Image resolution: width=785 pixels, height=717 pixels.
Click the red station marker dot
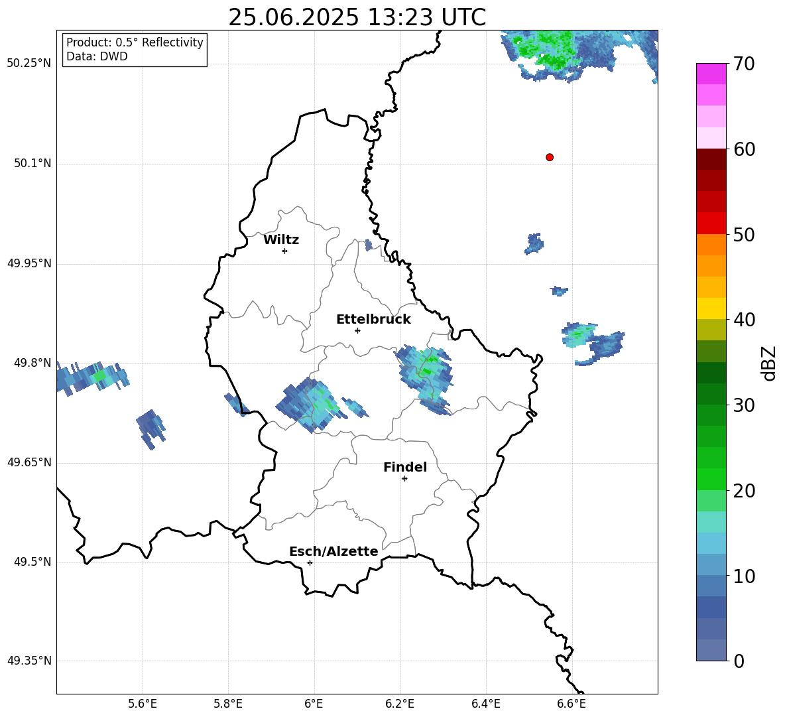[550, 157]
